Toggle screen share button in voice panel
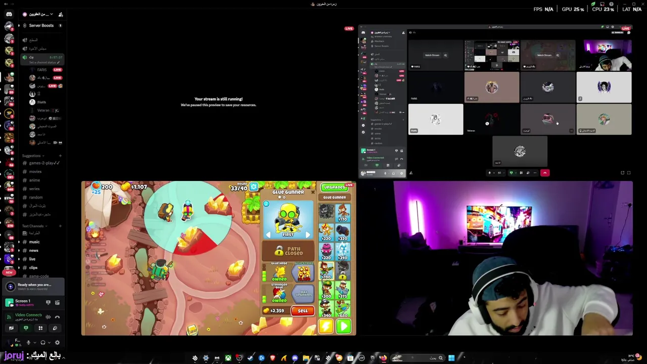Screen dimensions: 647x364 26,328
